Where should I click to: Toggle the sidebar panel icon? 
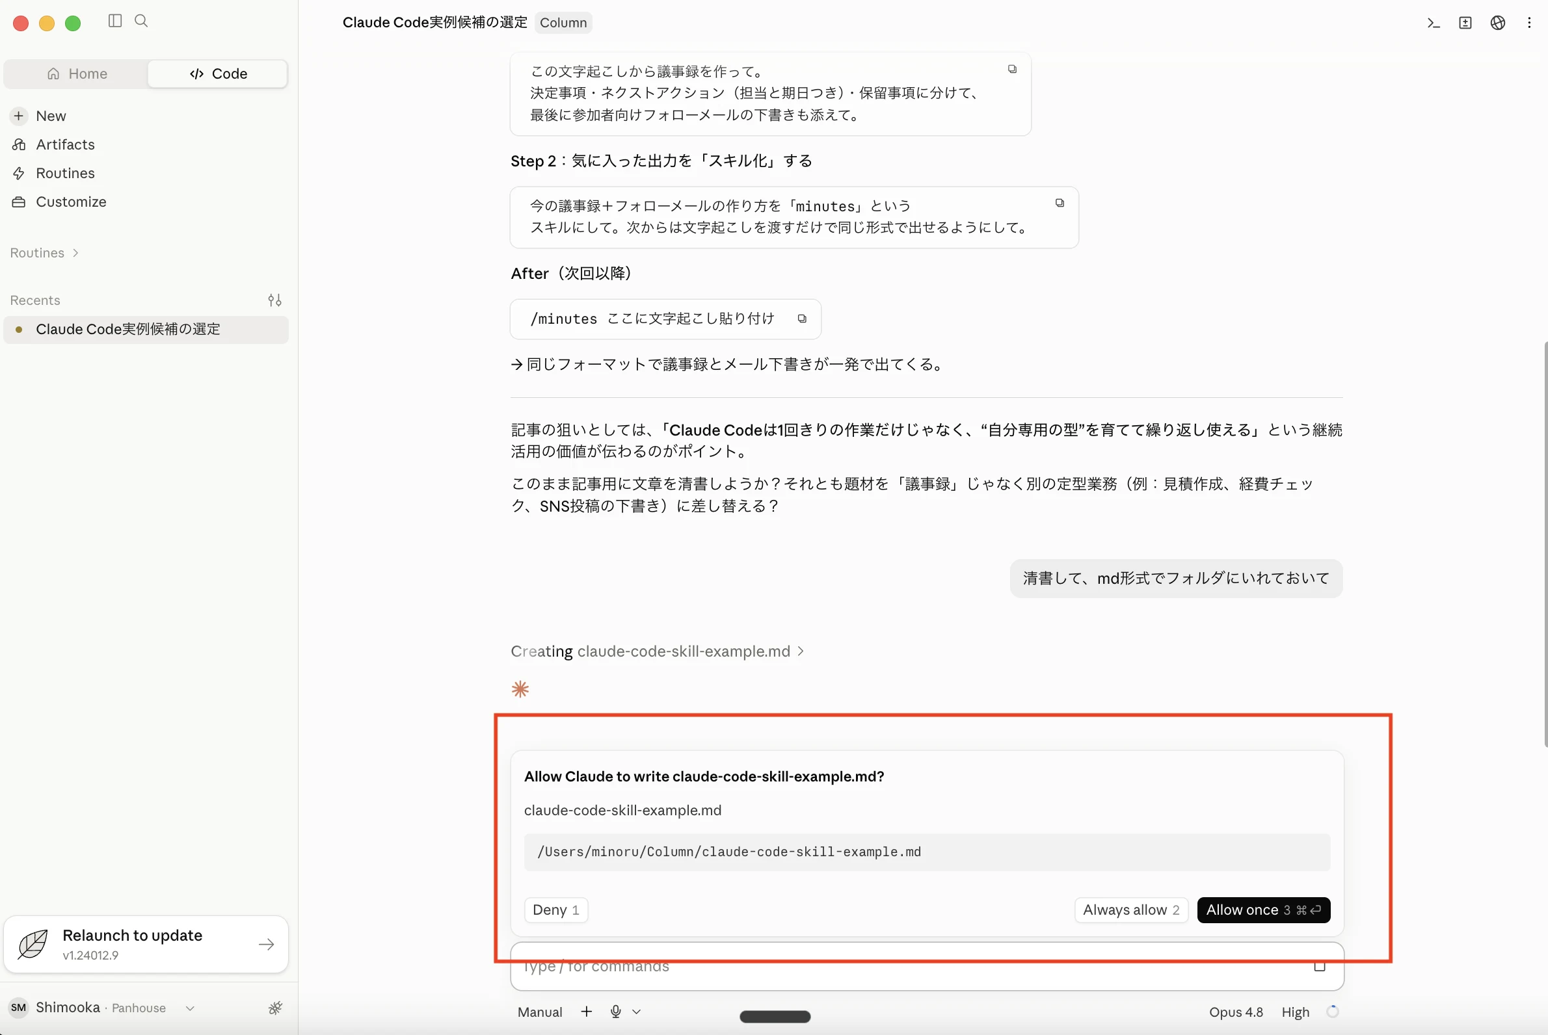tap(115, 21)
